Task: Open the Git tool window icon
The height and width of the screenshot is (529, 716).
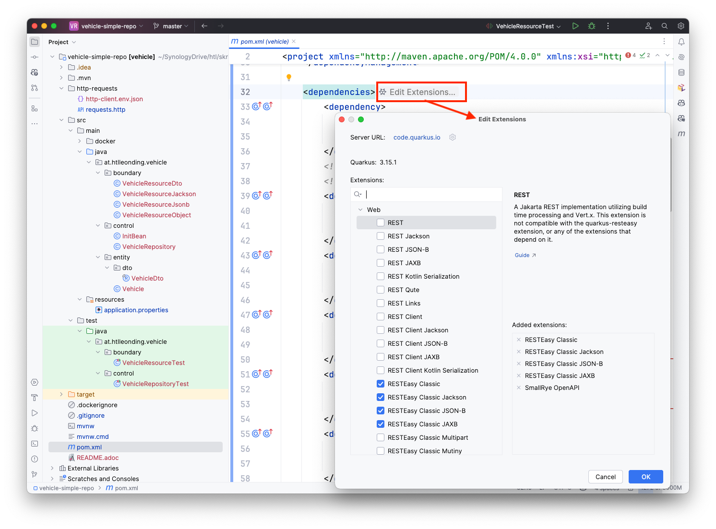Action: point(35,474)
